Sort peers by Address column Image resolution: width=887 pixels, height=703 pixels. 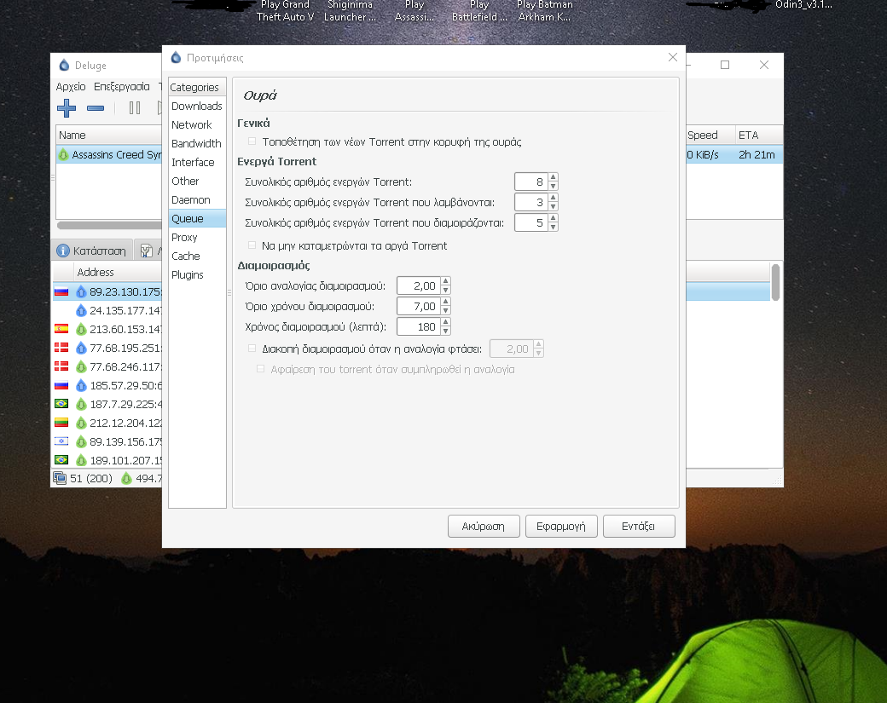tap(118, 273)
